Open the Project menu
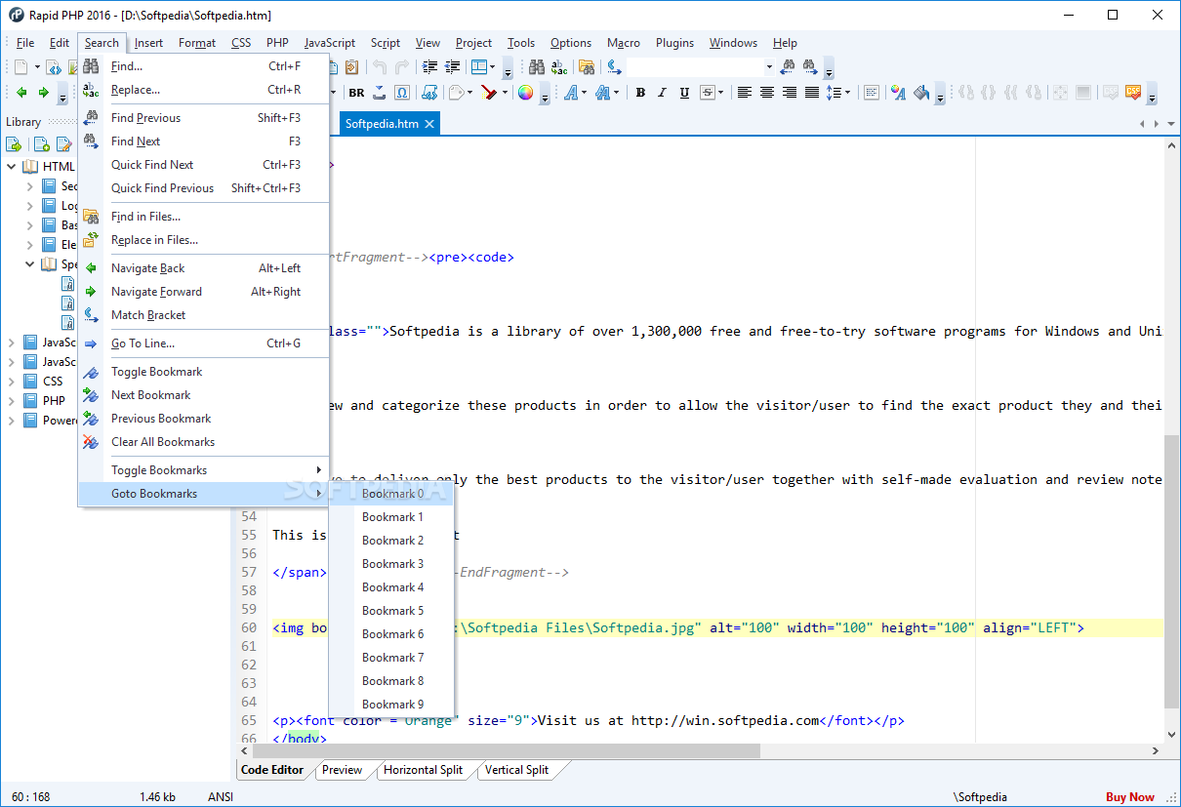 coord(473,43)
